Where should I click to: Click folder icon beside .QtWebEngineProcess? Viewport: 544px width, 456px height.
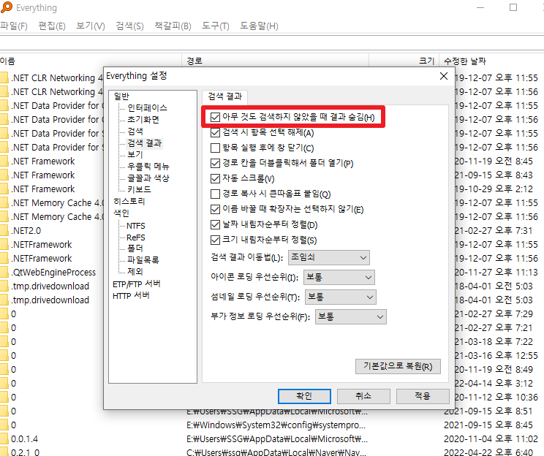[x=4, y=273]
